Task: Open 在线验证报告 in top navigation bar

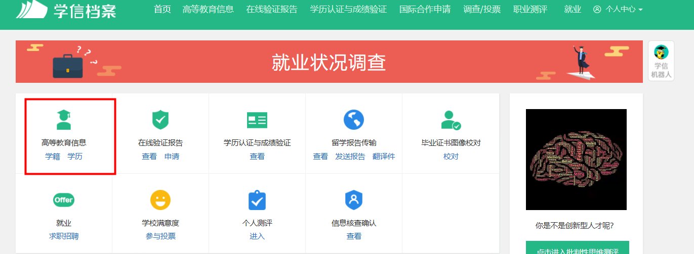Action: coord(272,9)
